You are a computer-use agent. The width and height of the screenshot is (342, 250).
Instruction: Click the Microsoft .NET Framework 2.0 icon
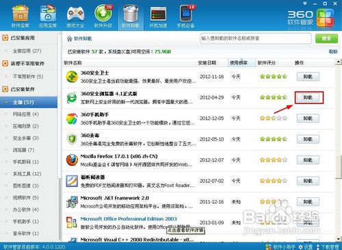pos(72,202)
